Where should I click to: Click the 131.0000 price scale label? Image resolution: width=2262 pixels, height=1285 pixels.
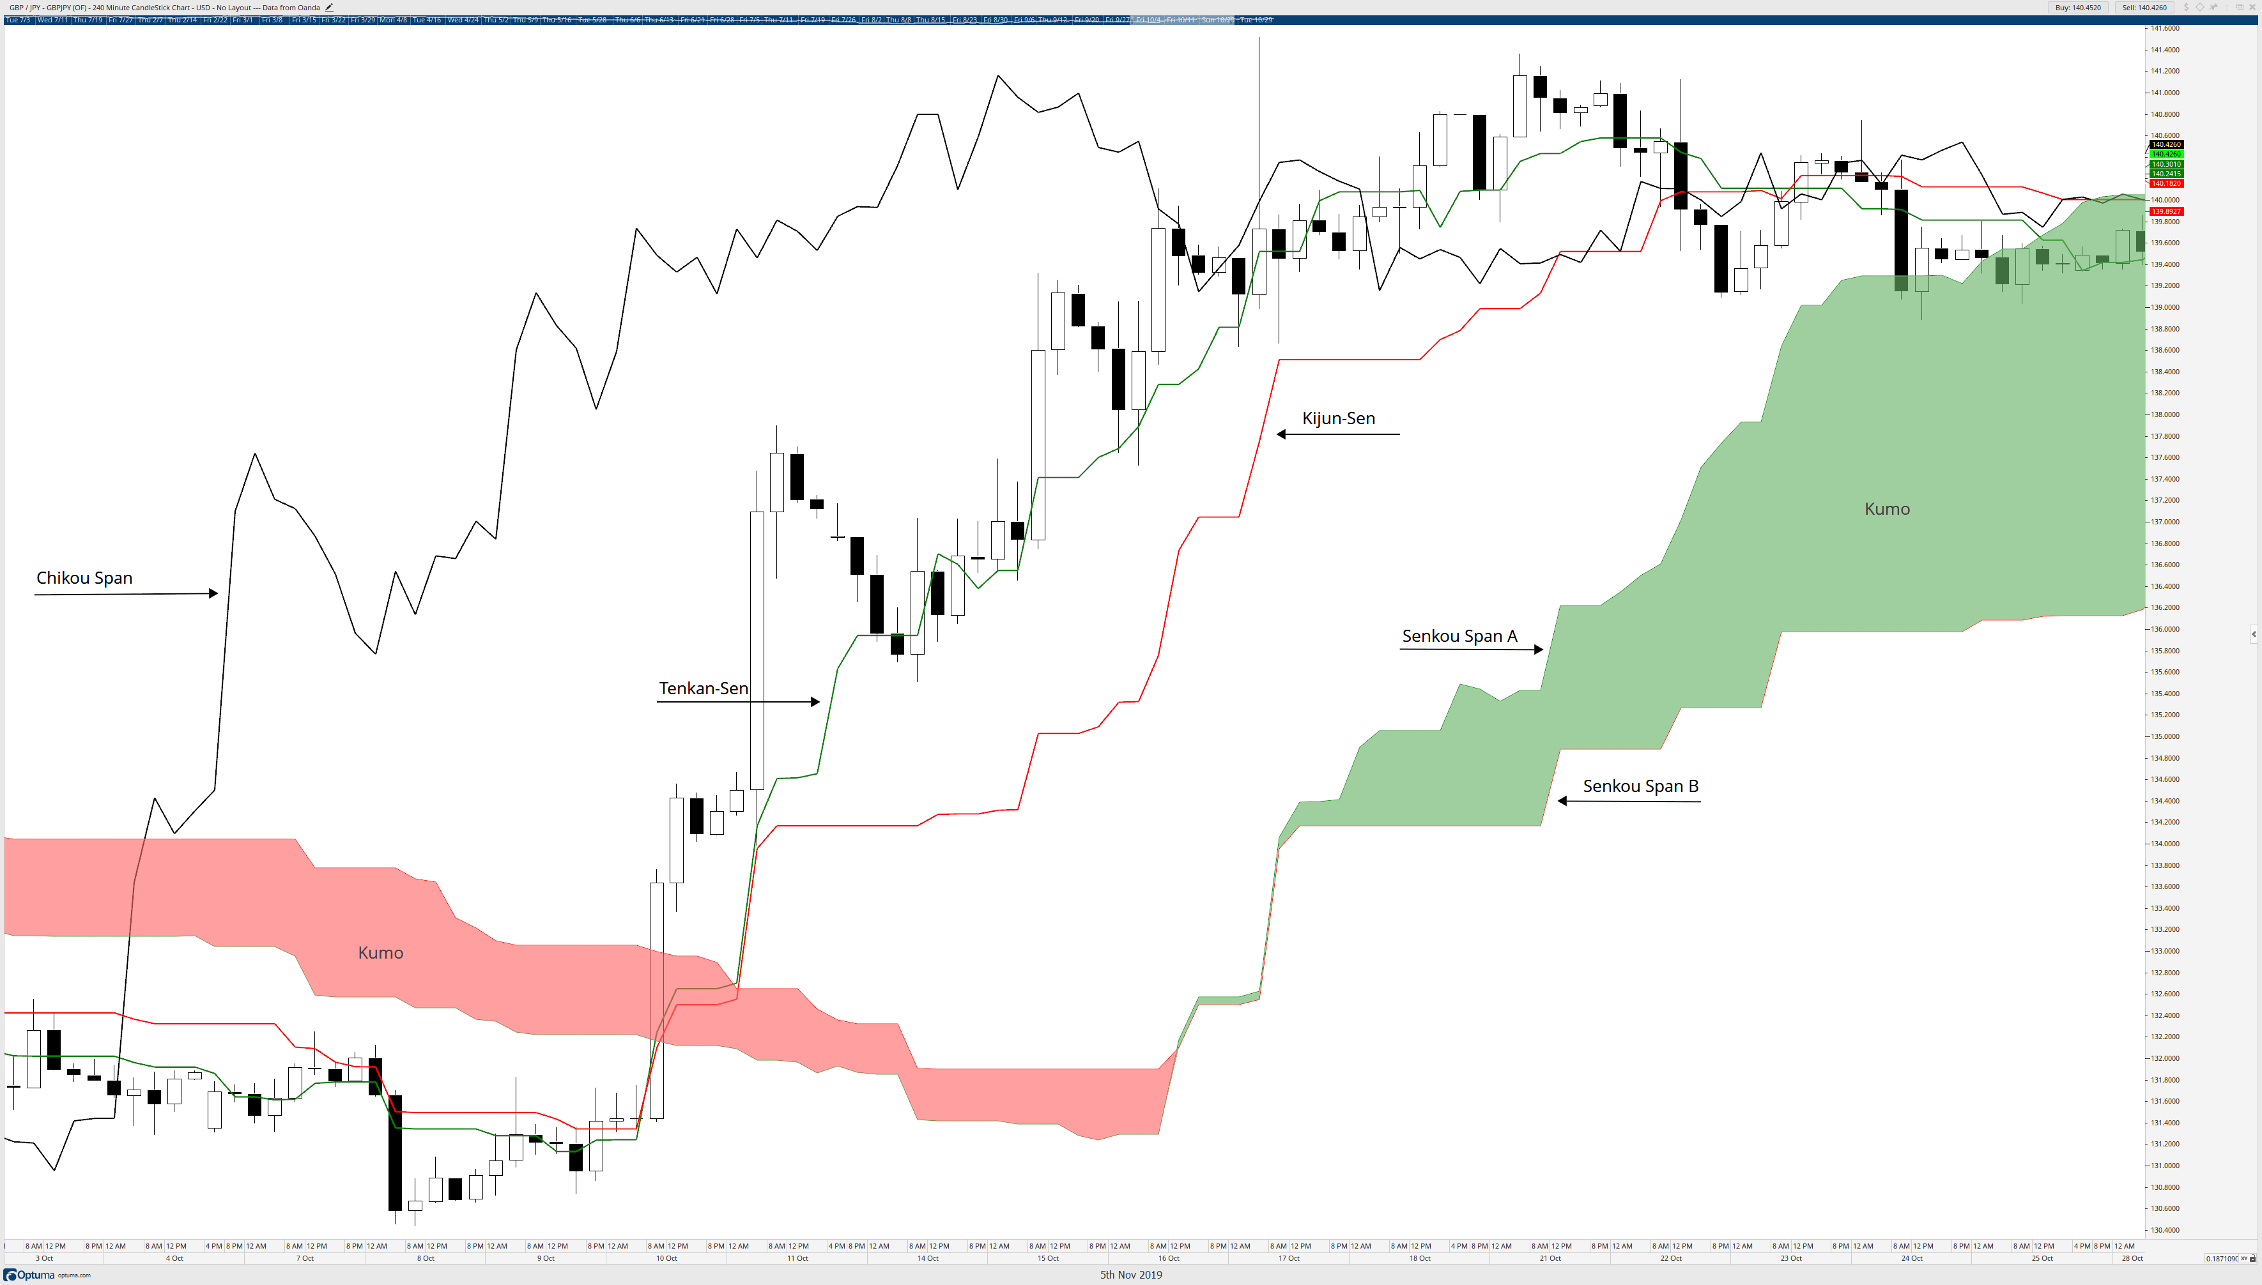tap(2165, 1165)
